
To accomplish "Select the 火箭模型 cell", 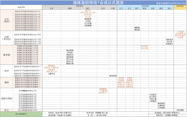I will point(153,101).
